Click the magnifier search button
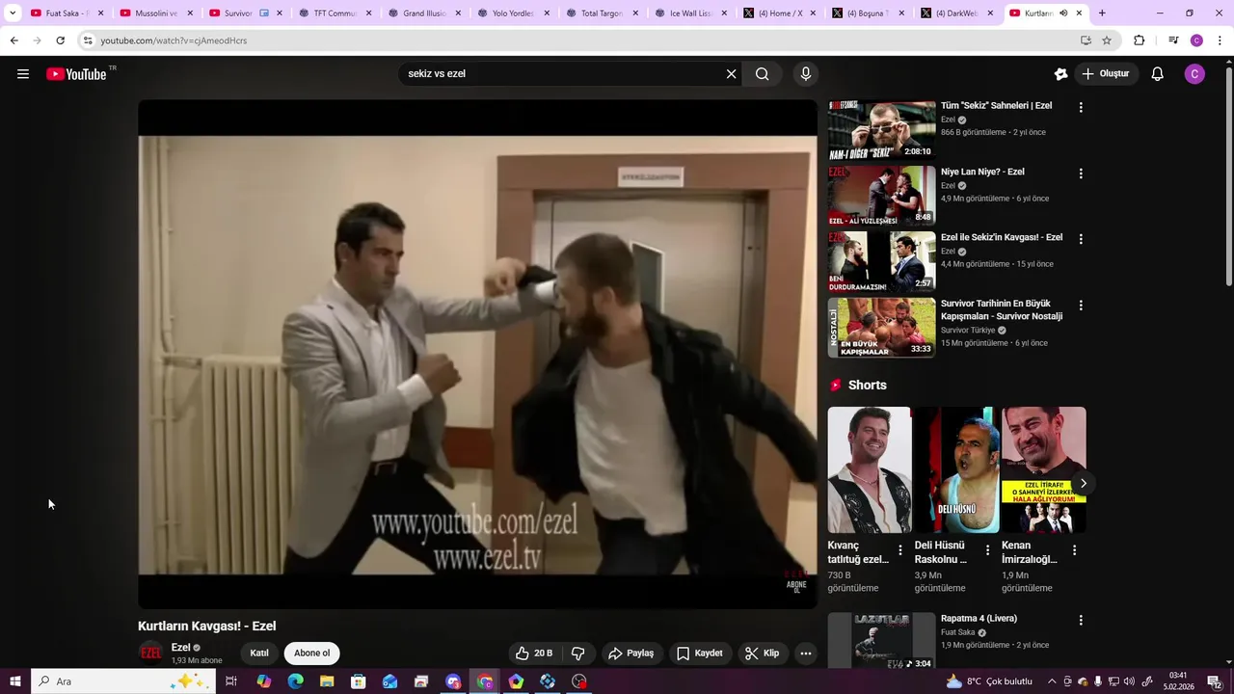Viewport: 1234px width, 694px height. pyautogui.click(x=762, y=74)
